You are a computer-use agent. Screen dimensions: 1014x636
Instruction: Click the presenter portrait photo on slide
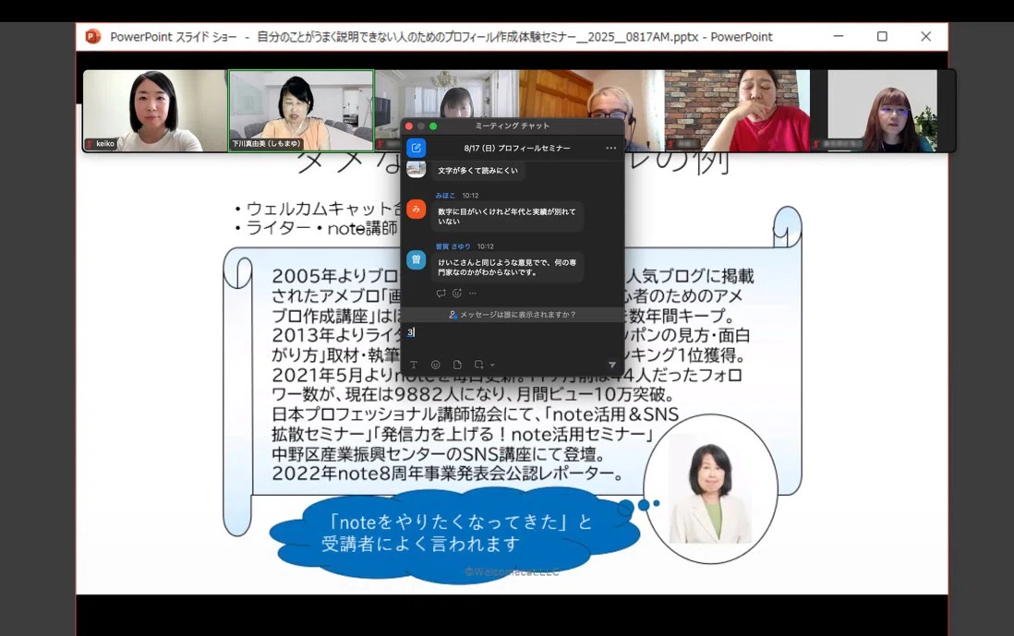pos(710,488)
